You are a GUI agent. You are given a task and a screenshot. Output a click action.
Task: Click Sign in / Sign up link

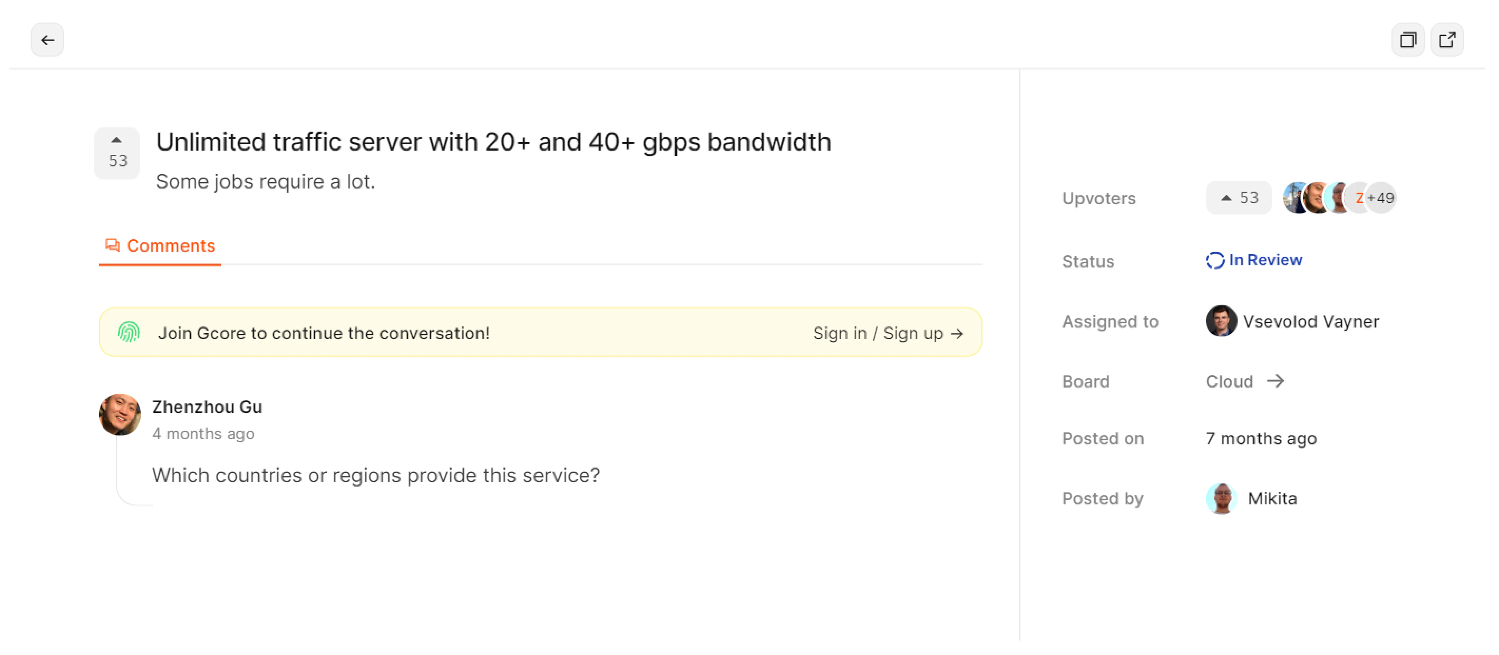pos(887,333)
